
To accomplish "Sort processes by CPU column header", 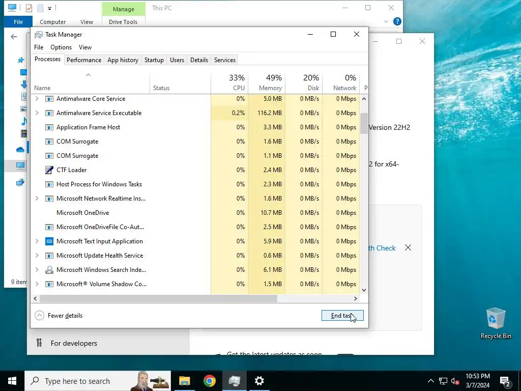I will click(229, 82).
